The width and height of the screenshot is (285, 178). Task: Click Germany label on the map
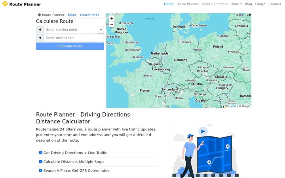(180, 60)
